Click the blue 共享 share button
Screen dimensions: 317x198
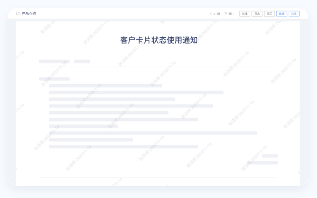[x=294, y=14]
